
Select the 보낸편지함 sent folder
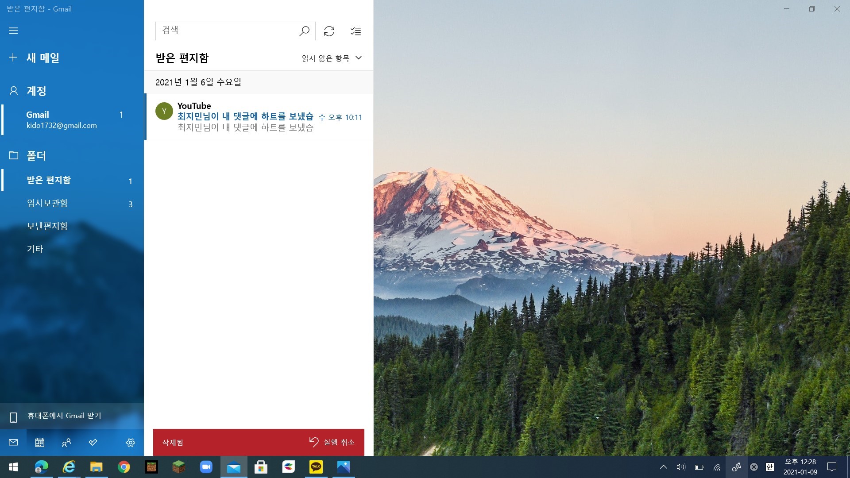(47, 226)
